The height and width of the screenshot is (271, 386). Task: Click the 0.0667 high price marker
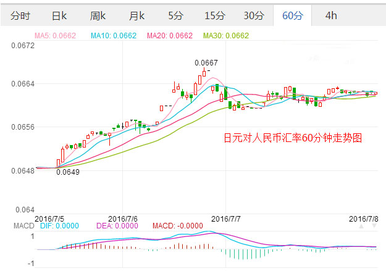tap(206, 63)
